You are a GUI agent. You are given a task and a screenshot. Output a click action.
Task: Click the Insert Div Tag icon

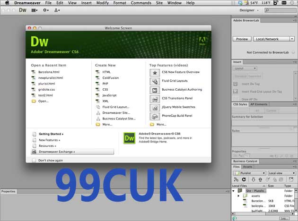[x=236, y=84]
